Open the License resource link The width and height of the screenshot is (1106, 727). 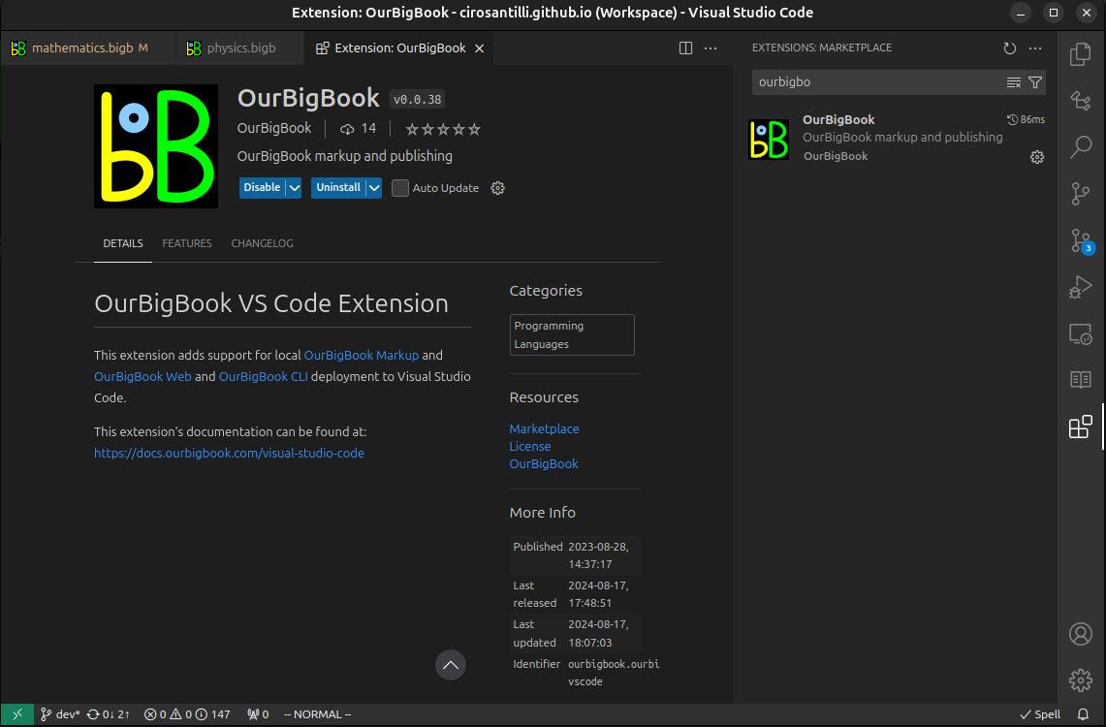pyautogui.click(x=529, y=446)
